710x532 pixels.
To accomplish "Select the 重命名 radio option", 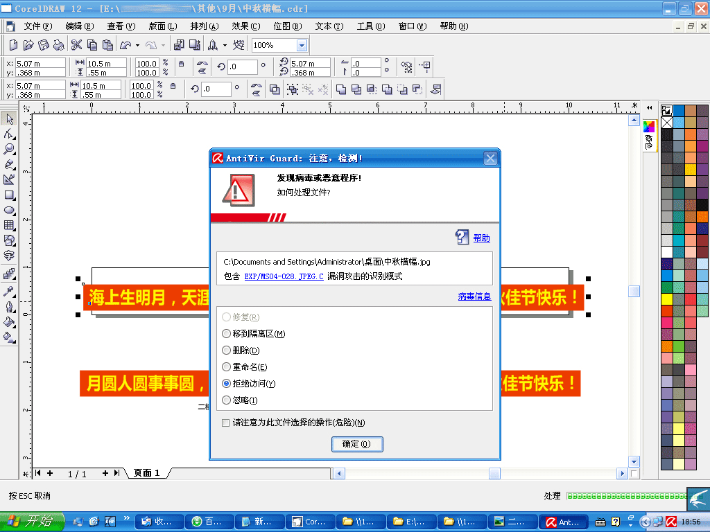I will (227, 367).
